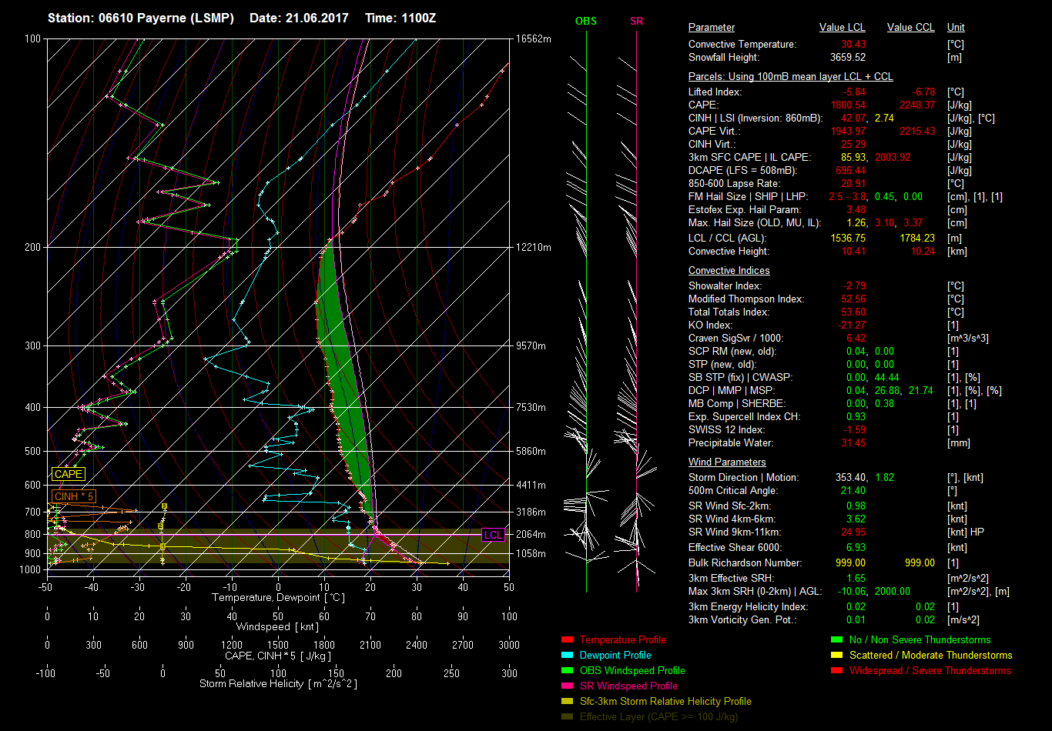This screenshot has width=1052, height=731.
Task: Click the dark Effective Layer legend swatch
Action: coord(568,717)
